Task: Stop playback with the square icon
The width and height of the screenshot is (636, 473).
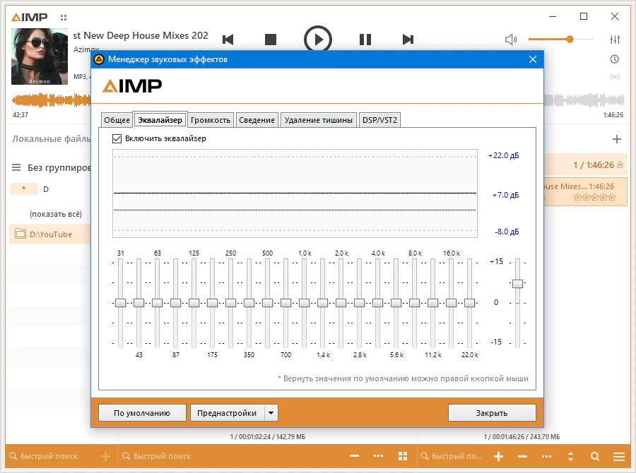Action: click(271, 40)
